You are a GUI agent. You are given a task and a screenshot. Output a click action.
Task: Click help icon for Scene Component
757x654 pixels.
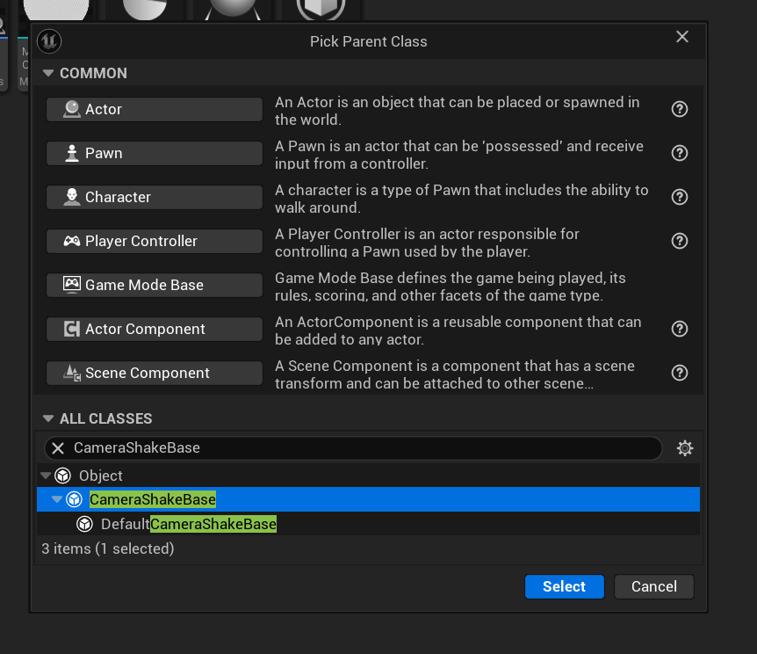(x=679, y=373)
